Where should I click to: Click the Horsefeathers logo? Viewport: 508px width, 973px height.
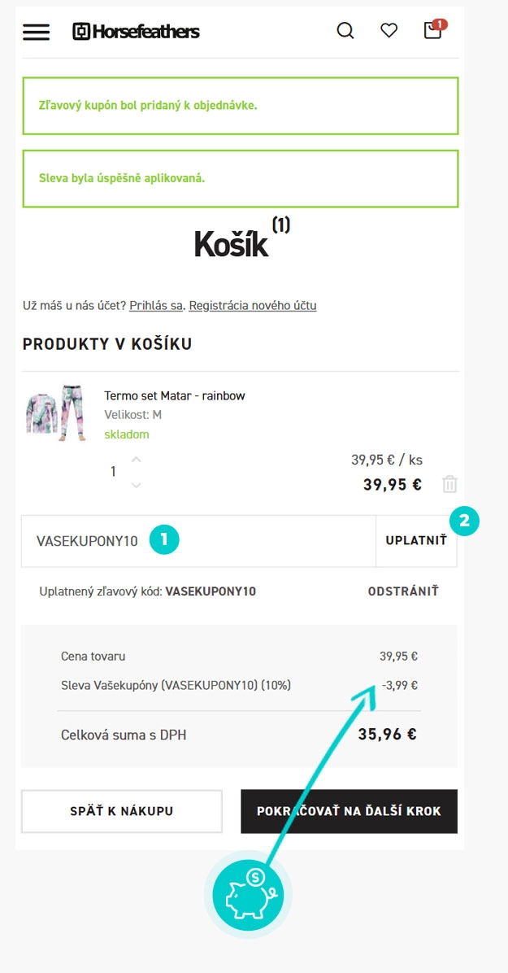(136, 32)
